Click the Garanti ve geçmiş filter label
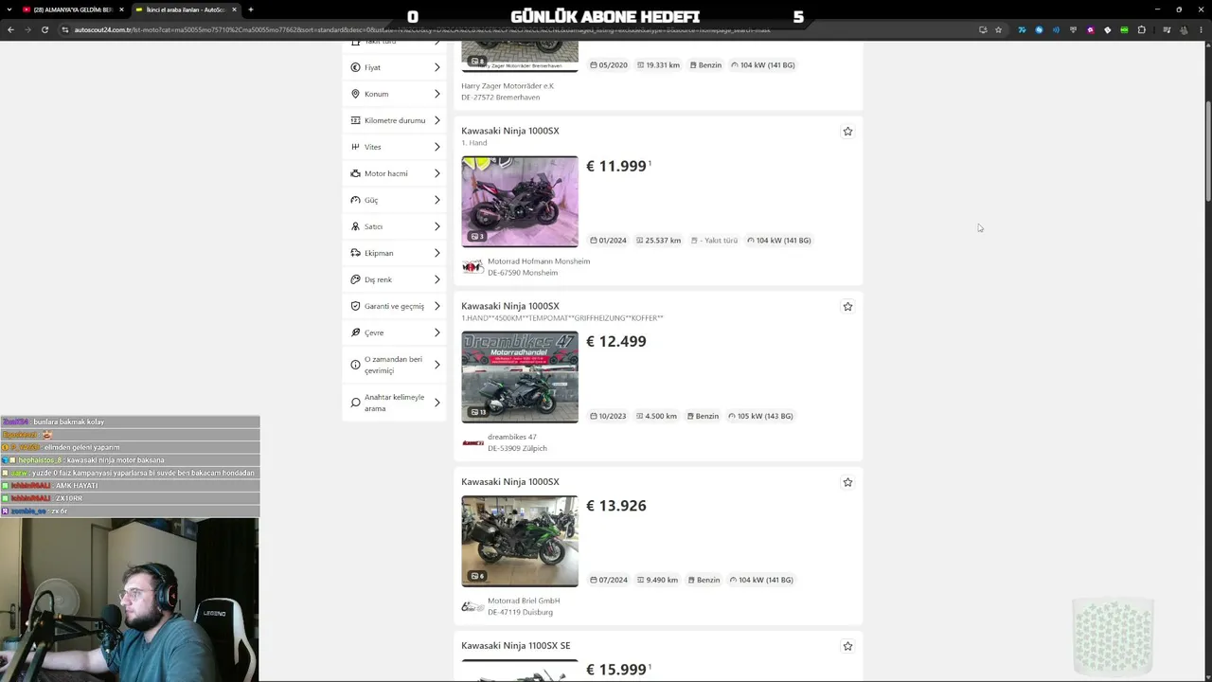The height and width of the screenshot is (682, 1212). [x=394, y=306]
